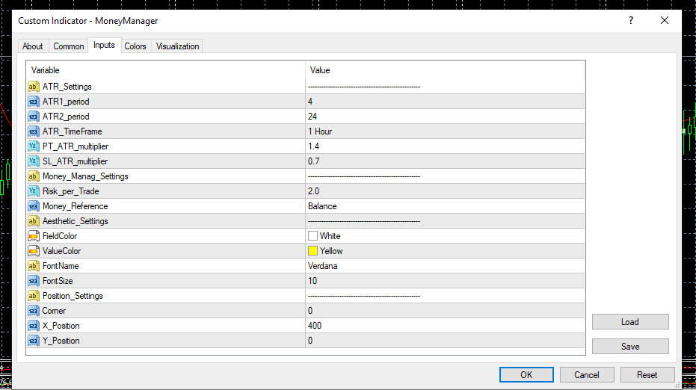Viewport: 696px width, 390px height.
Task: Select the Money_Manag_Settings variable name
Action: click(85, 176)
